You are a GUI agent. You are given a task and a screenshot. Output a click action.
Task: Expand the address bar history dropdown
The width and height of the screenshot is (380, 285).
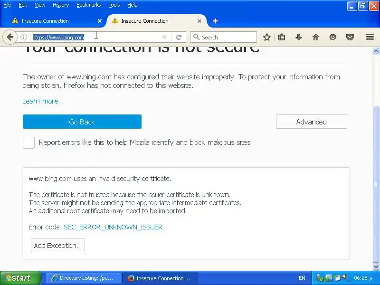pos(164,37)
